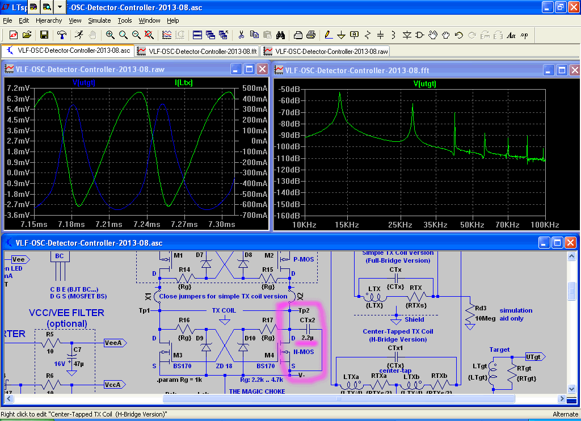Place a Ground symbol from the toolbar
The height and width of the screenshot is (421, 581).
coord(341,35)
